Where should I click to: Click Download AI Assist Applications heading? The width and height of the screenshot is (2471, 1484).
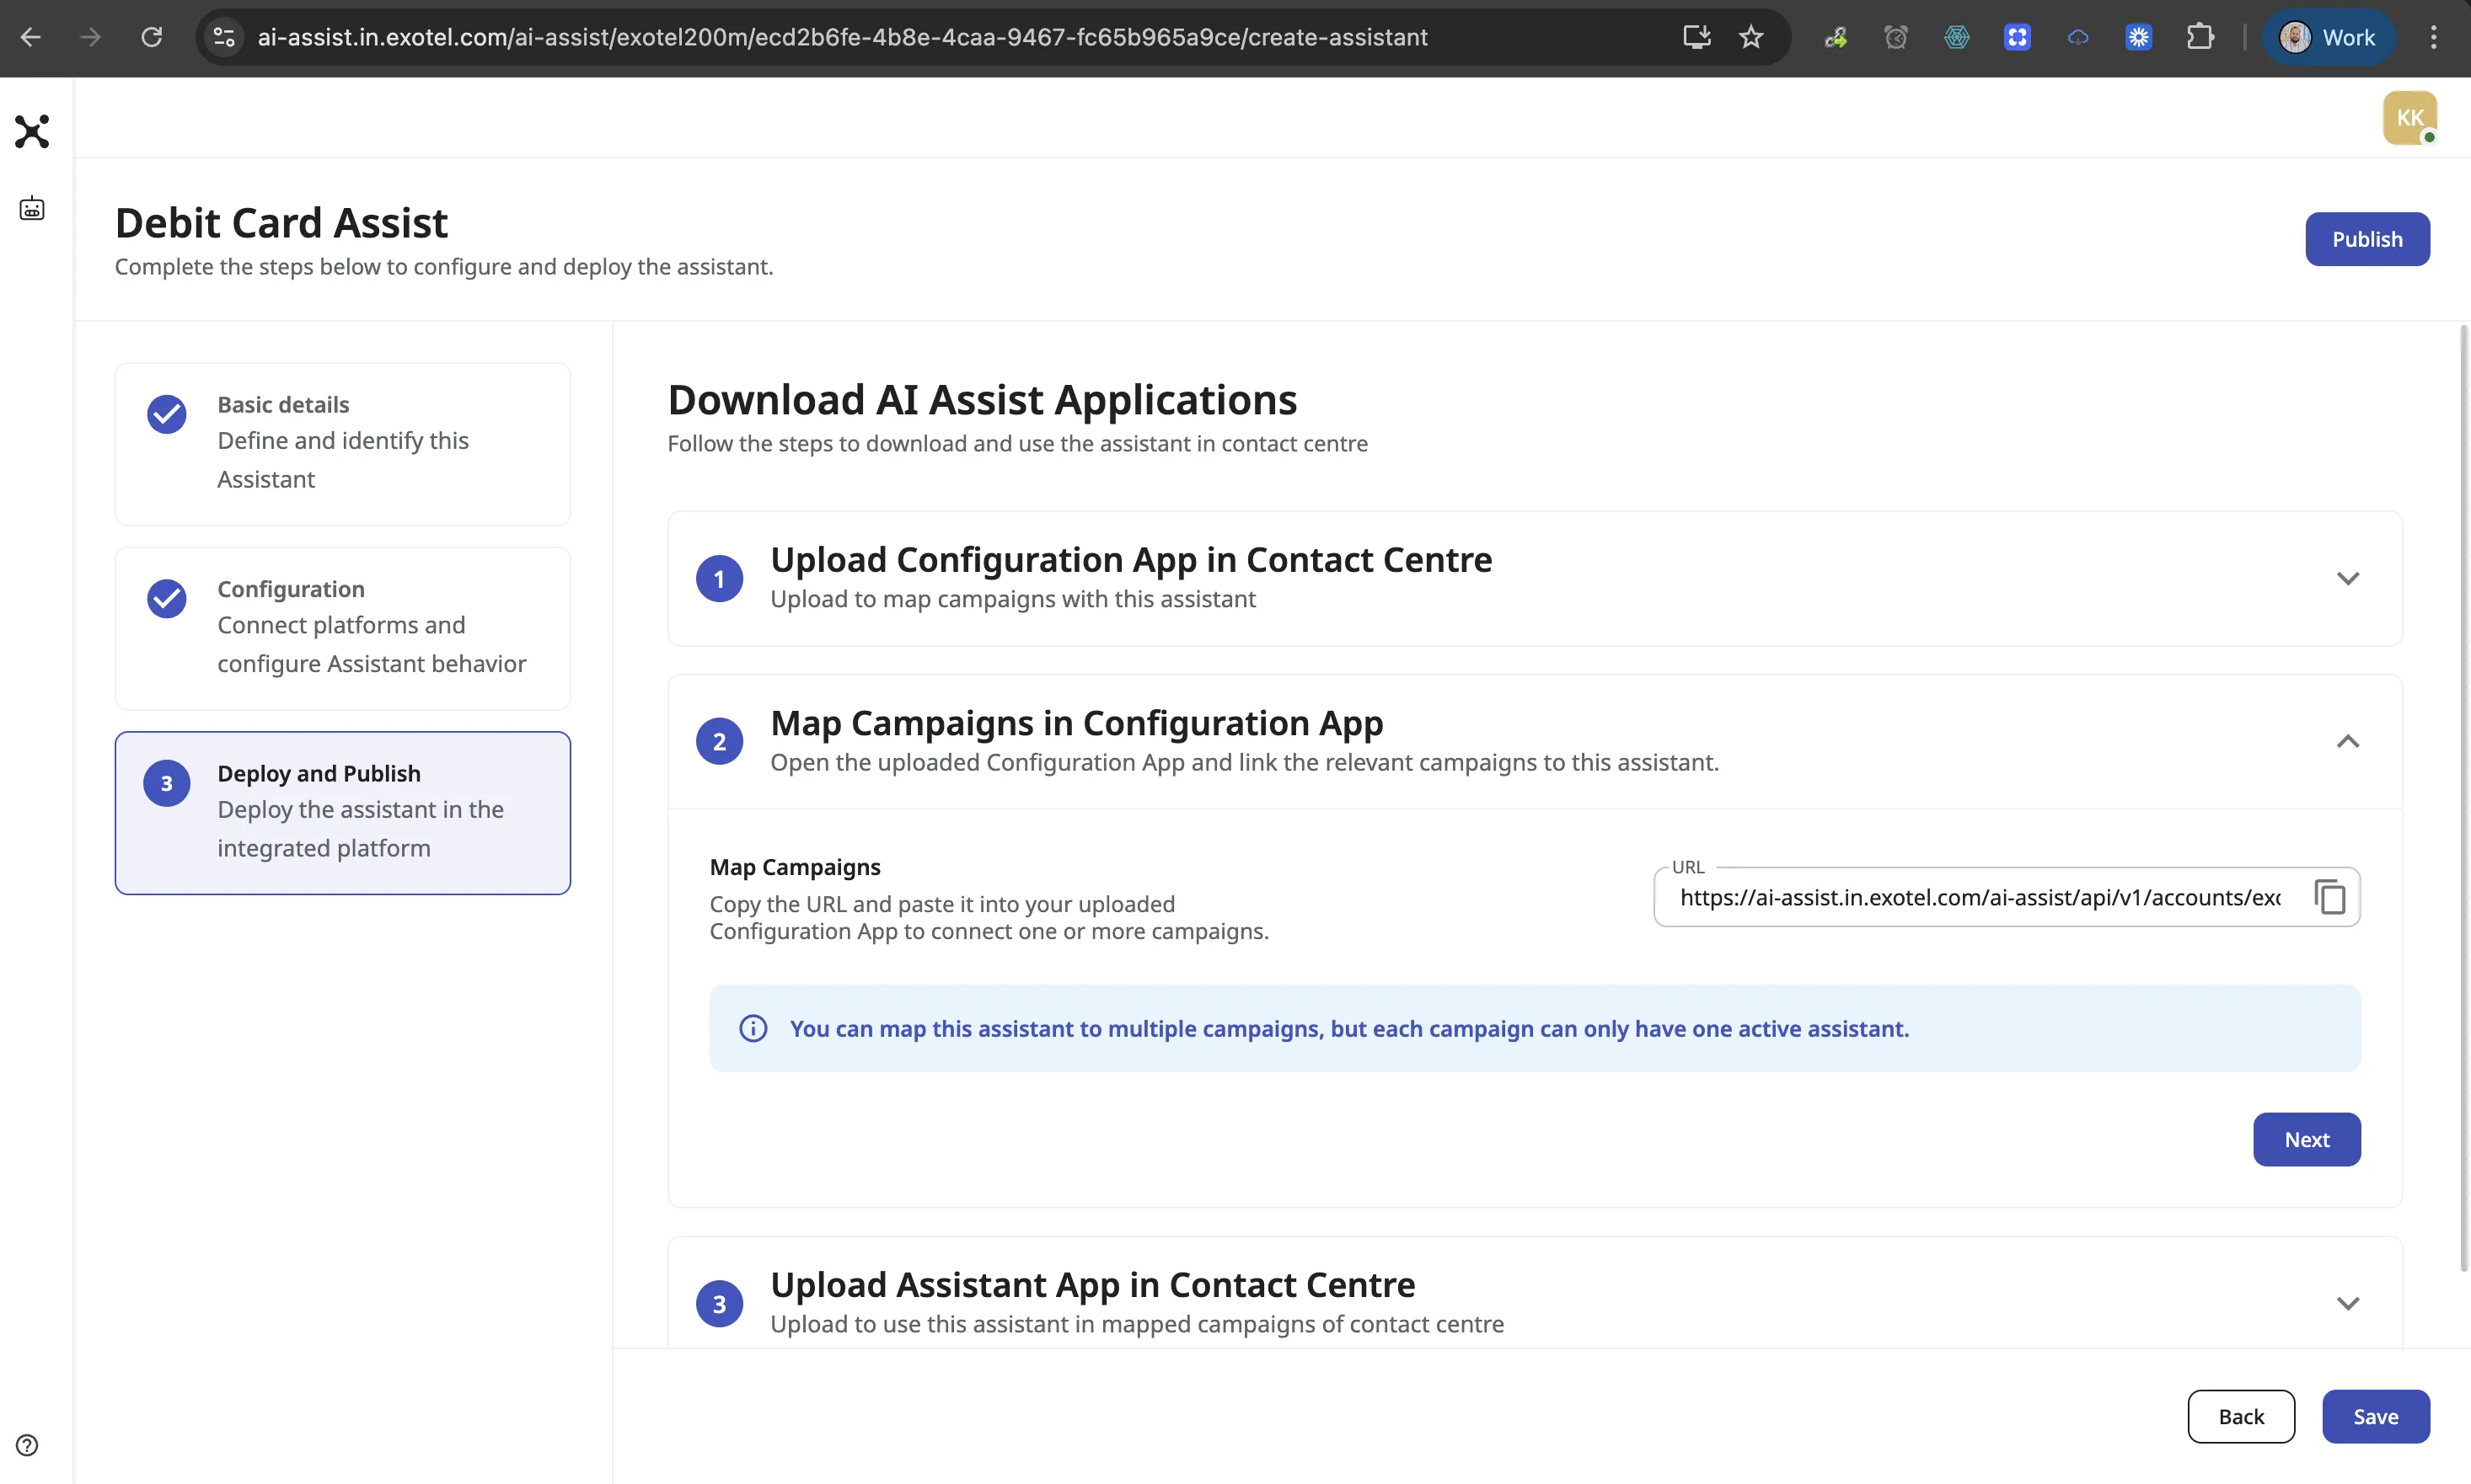point(981,399)
